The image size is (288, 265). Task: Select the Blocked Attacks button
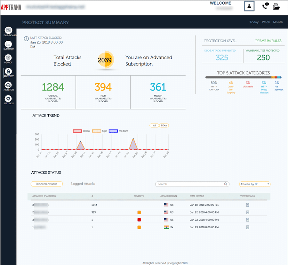click(x=47, y=184)
